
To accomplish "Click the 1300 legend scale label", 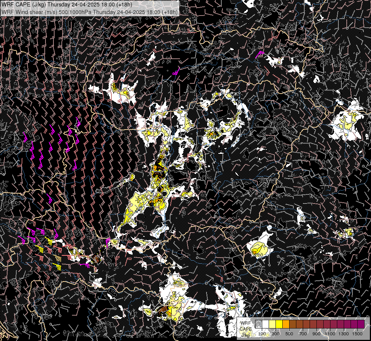I will [x=344, y=334].
